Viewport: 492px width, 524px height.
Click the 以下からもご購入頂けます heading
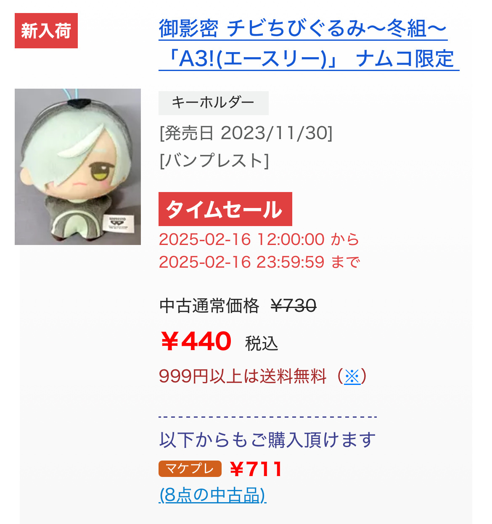click(267, 440)
